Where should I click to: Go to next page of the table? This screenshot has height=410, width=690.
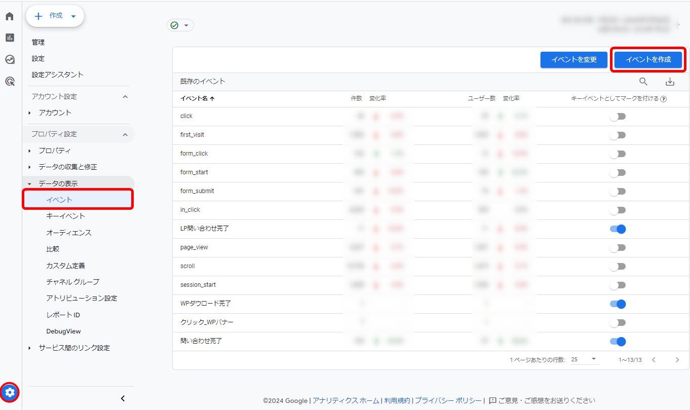click(x=677, y=360)
